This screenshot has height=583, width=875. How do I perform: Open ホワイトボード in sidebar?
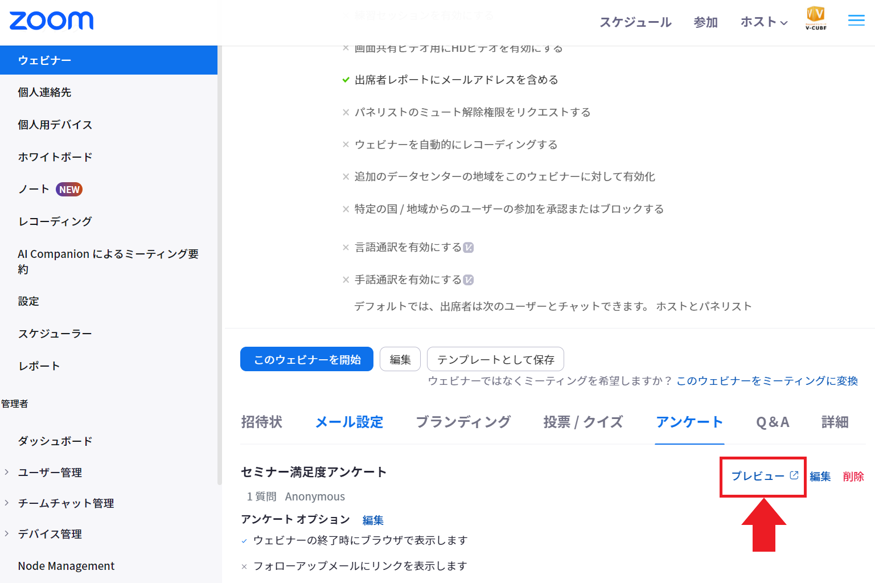click(x=55, y=157)
